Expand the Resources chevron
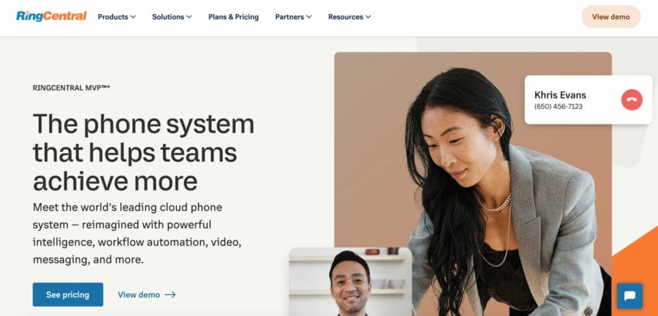The width and height of the screenshot is (658, 316). click(x=368, y=17)
